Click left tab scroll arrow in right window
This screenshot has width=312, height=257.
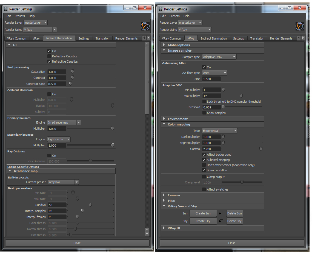pyautogui.click(x=299, y=38)
